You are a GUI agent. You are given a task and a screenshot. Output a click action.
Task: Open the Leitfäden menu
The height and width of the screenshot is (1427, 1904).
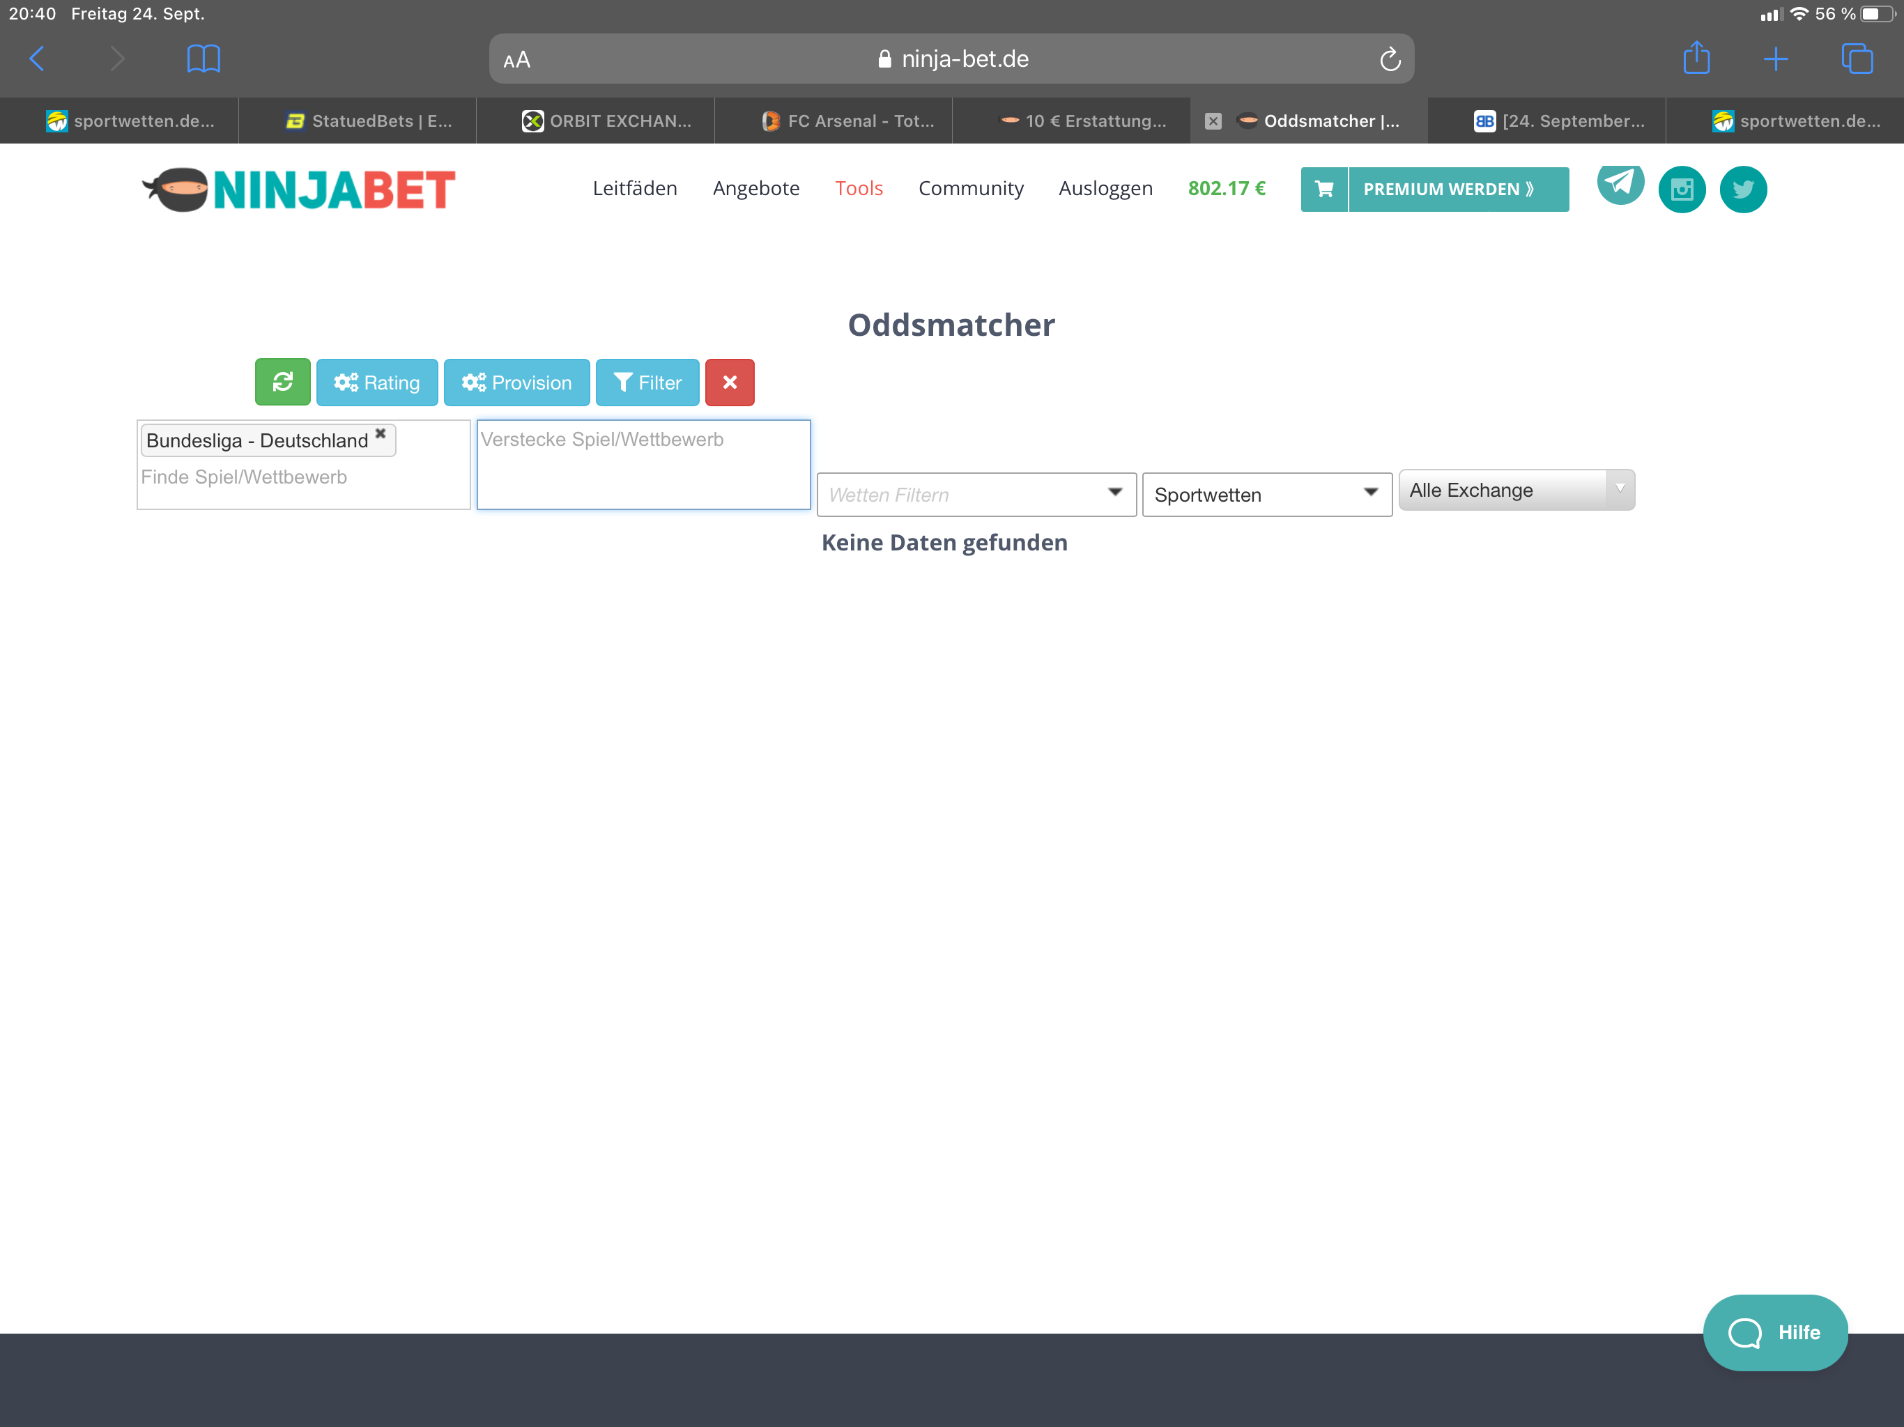(x=634, y=189)
